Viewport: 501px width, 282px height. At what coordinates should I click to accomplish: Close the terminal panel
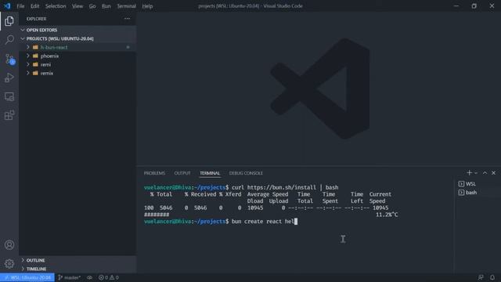pos(494,172)
